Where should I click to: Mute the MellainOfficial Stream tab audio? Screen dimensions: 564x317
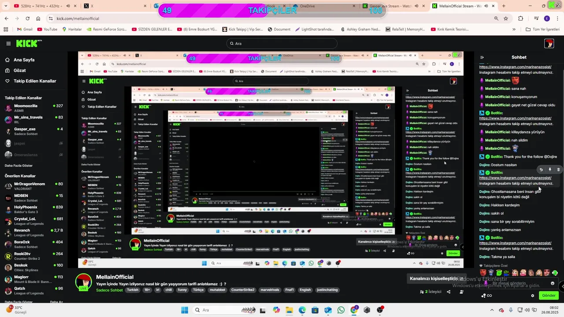487,6
